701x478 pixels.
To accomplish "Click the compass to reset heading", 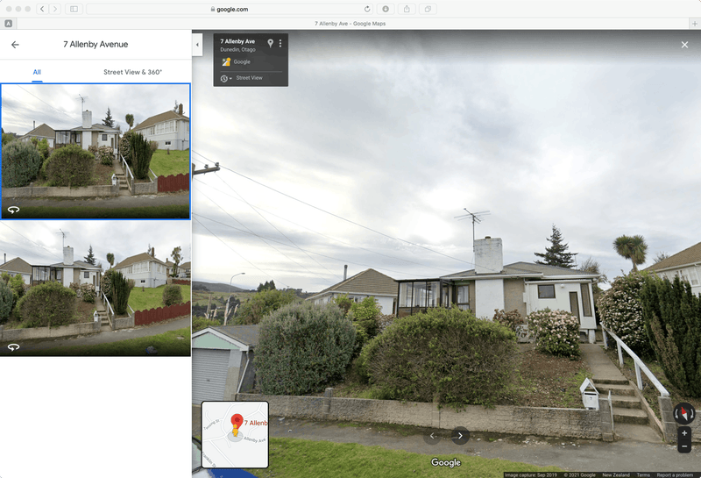I will 683,413.
